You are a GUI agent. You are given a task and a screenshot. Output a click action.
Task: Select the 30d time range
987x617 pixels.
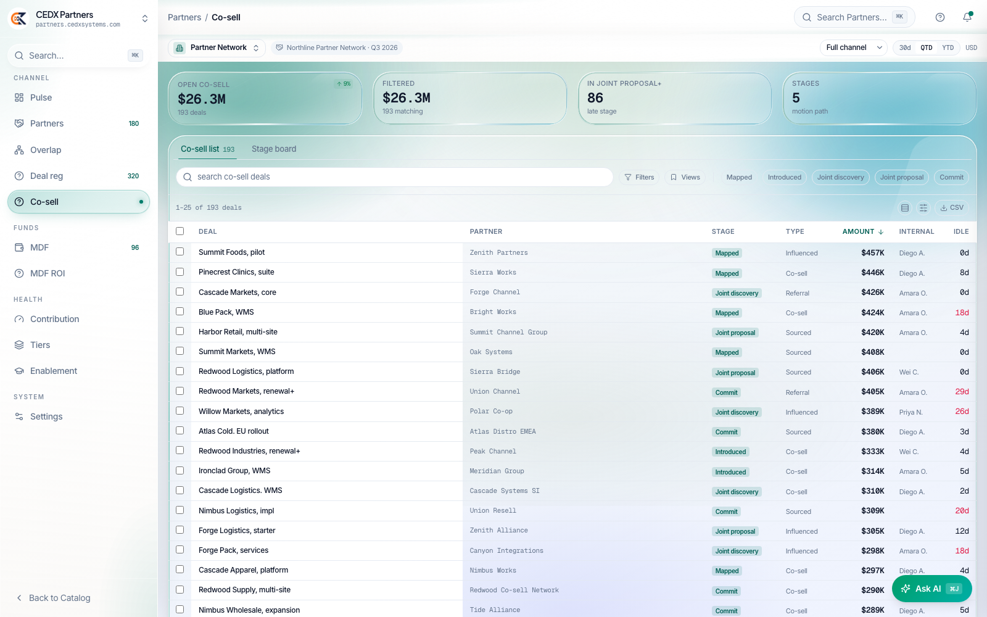pos(905,48)
